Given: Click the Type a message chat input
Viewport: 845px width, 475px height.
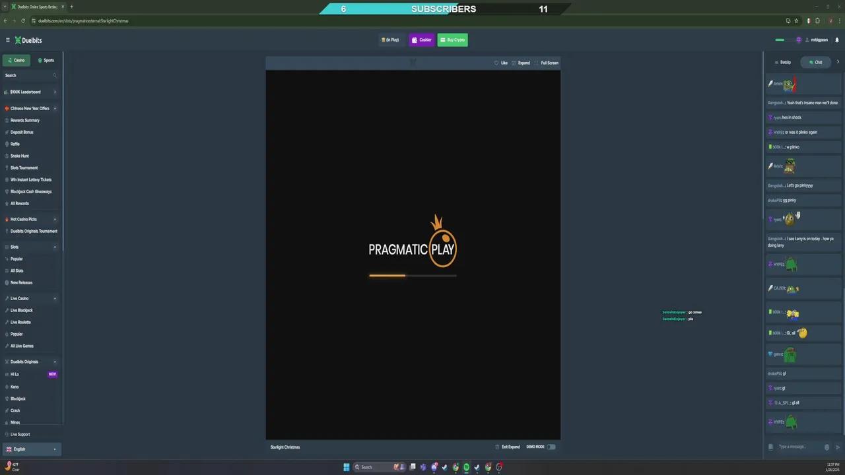Looking at the screenshot, I should [x=799, y=447].
